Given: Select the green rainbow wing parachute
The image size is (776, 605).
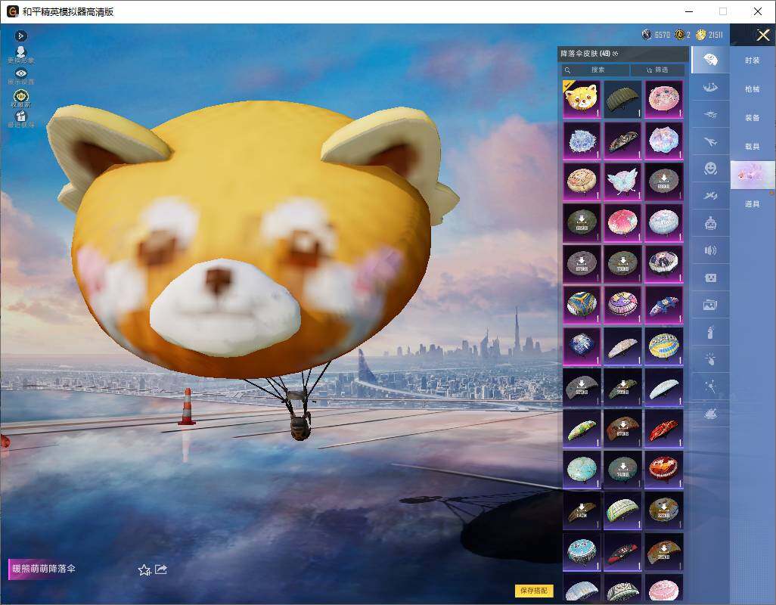Looking at the screenshot, I should (582, 428).
